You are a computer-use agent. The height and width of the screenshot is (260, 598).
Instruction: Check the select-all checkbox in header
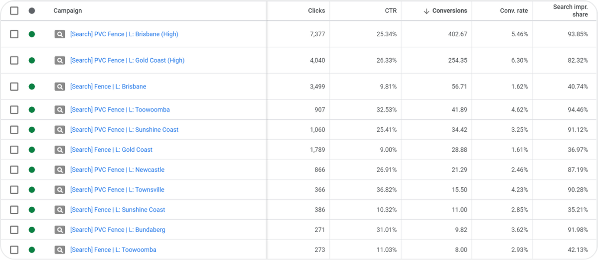tap(14, 10)
